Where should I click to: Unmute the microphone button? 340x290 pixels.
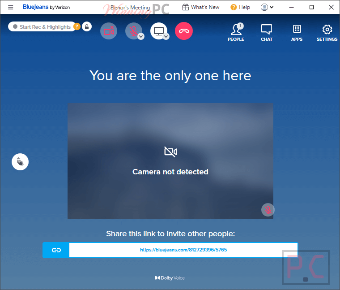coord(133,30)
